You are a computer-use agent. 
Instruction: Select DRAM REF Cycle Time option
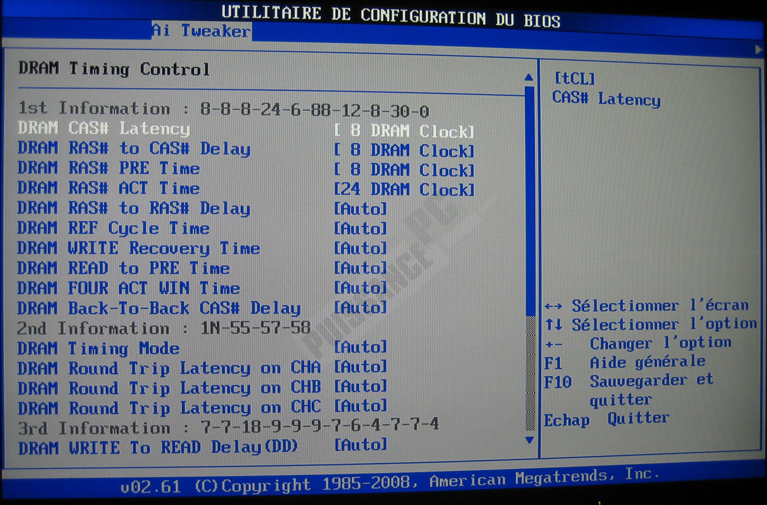click(113, 229)
